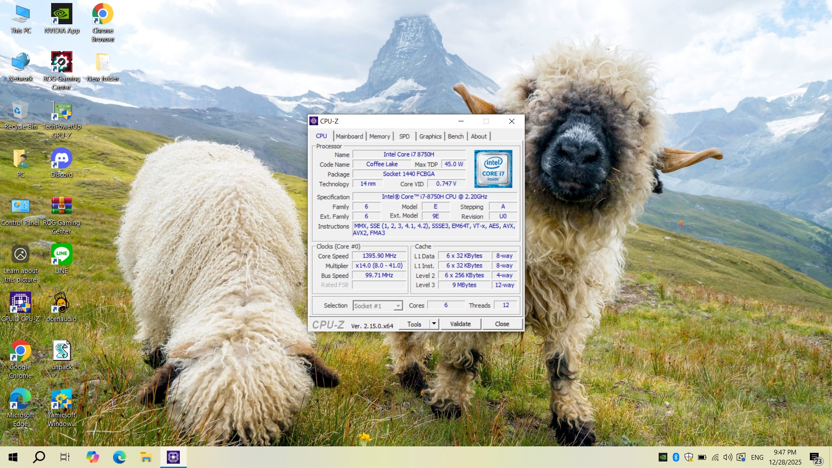This screenshot has height=468, width=832.
Task: Open the notification center icon
Action: (x=815, y=457)
